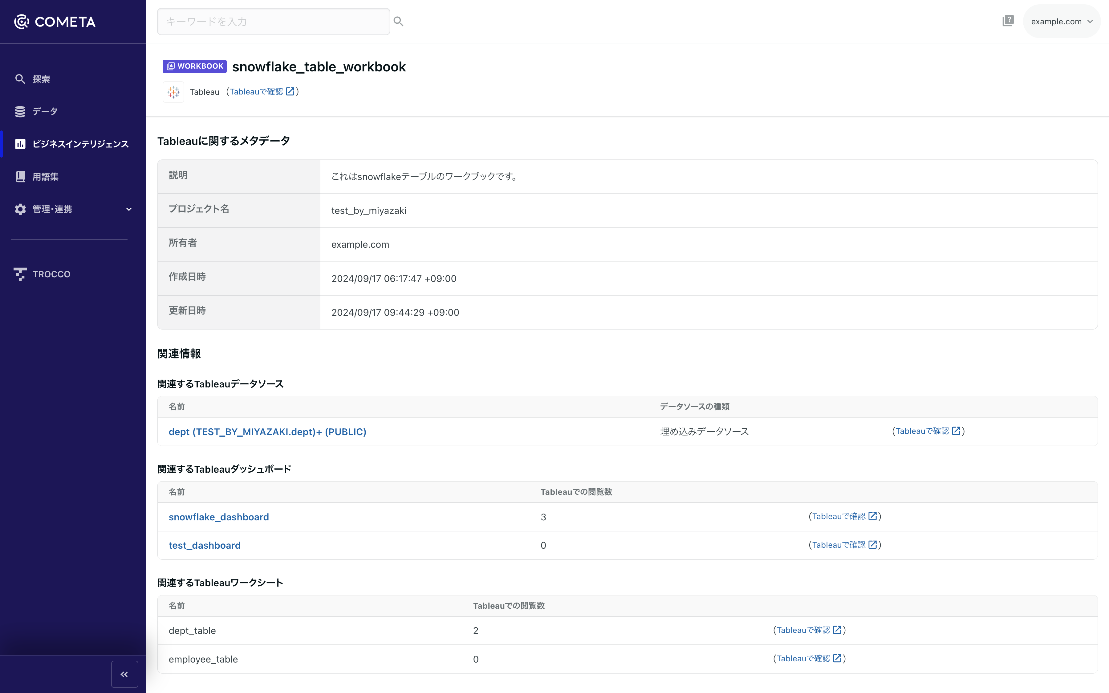The width and height of the screenshot is (1109, 693).
Task: Click the Tableauでの閲覧数 header in the dashboard table
Action: pos(576,492)
